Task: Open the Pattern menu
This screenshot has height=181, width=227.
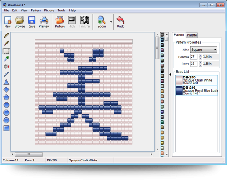Action: [x=36, y=10]
